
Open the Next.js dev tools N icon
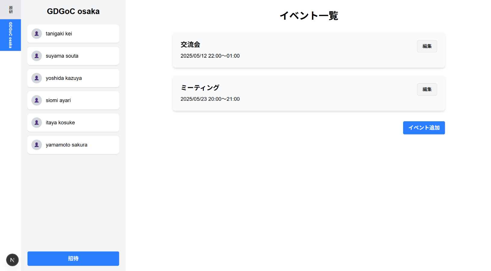coord(12,260)
